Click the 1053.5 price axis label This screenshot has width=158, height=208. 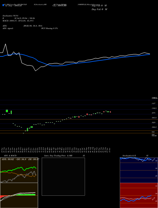tap(154, 118)
